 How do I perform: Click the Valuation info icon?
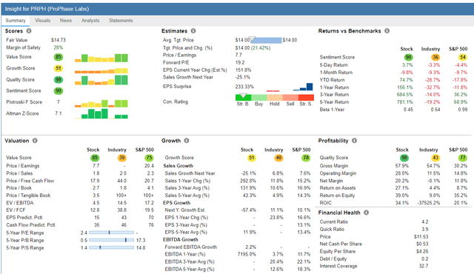(x=35, y=141)
